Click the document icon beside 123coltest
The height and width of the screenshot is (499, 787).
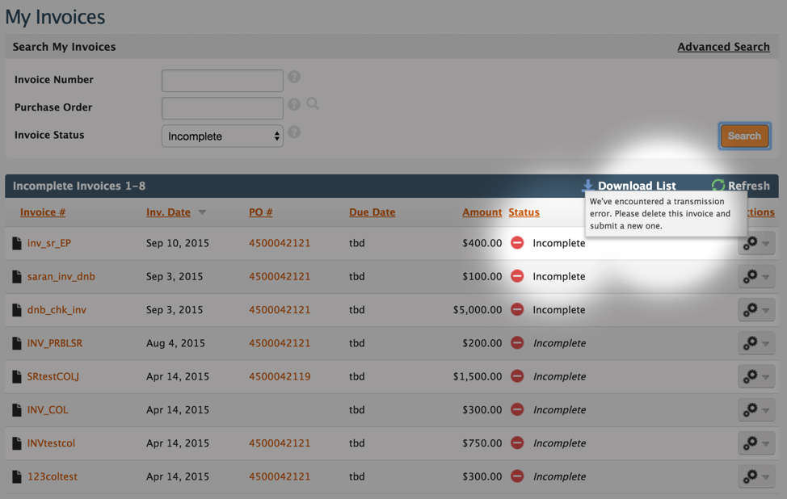point(17,476)
